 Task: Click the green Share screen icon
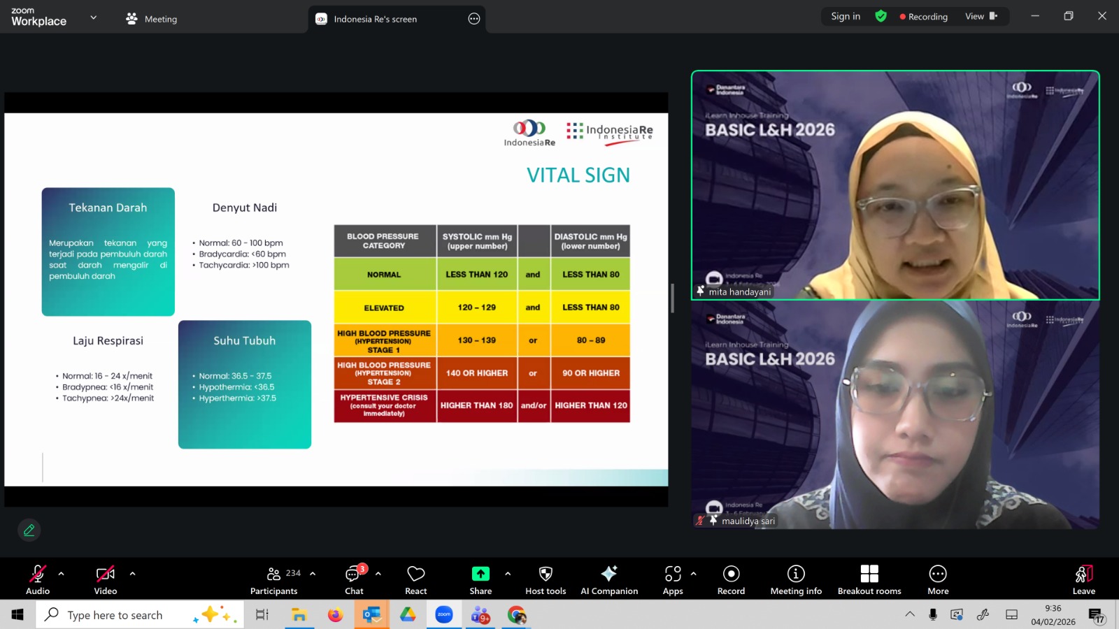point(480,574)
